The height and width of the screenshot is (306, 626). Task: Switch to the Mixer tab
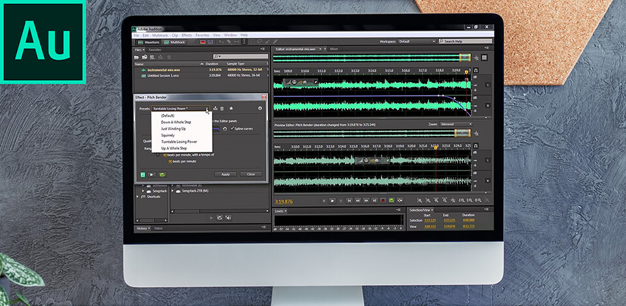click(x=334, y=49)
